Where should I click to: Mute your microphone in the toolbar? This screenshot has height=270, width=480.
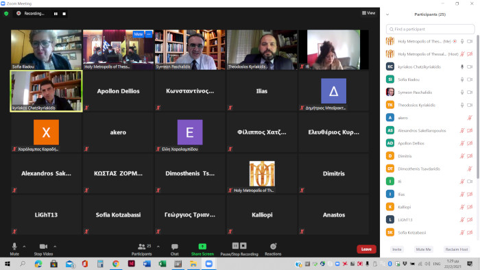pos(14,249)
